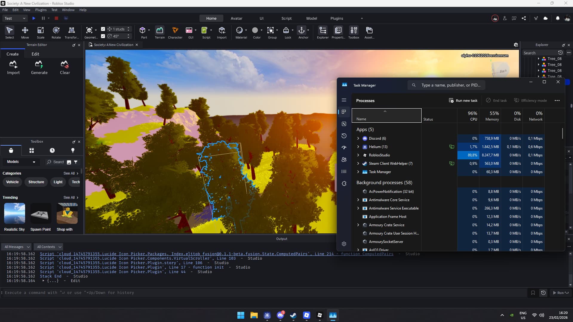Select the Rotate tool
The height and width of the screenshot is (322, 573).
click(56, 33)
